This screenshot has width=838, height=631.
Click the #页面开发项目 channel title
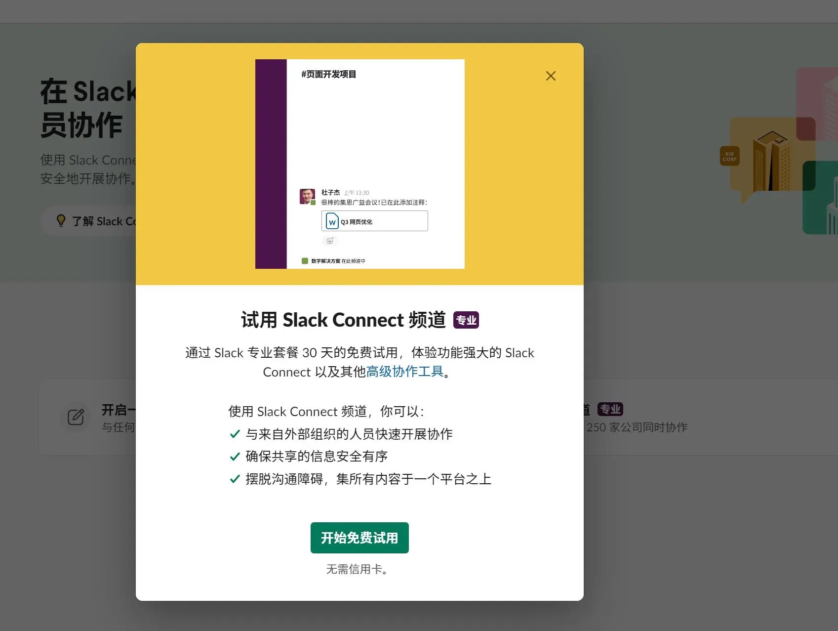pos(329,74)
